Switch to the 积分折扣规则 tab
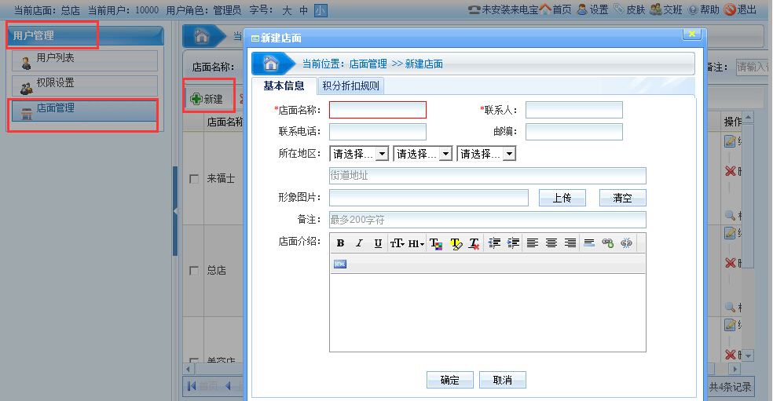The height and width of the screenshot is (401, 773). 351,86
